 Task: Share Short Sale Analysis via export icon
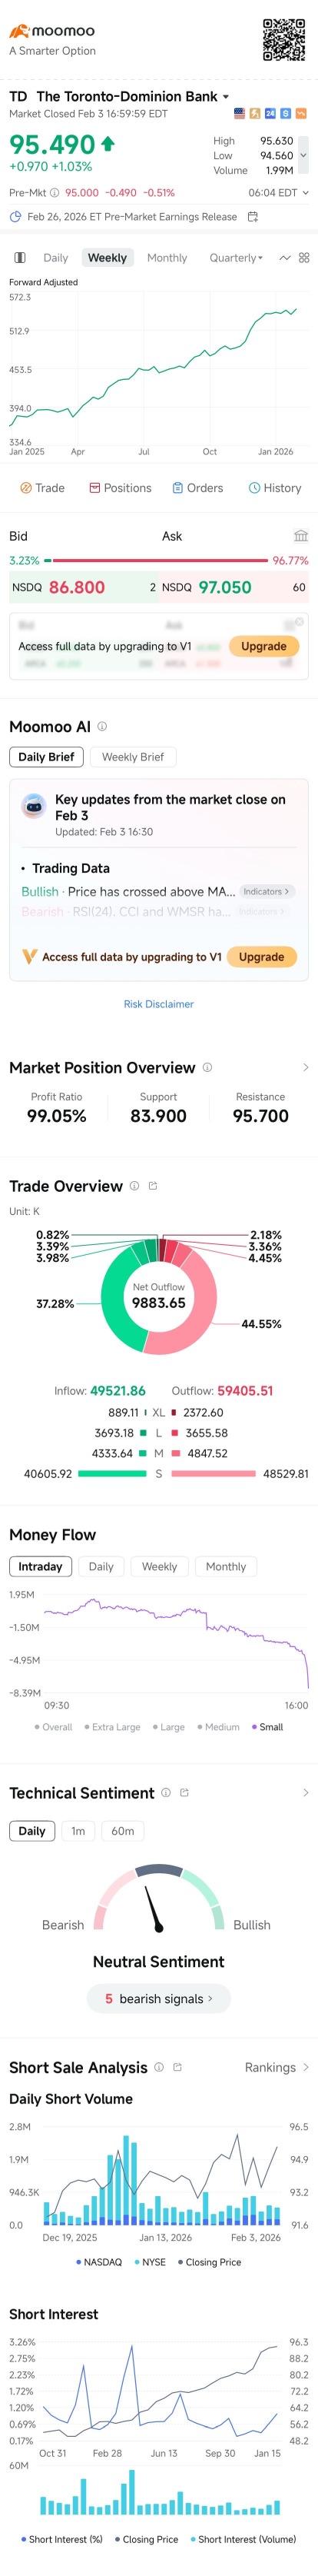tap(178, 2067)
